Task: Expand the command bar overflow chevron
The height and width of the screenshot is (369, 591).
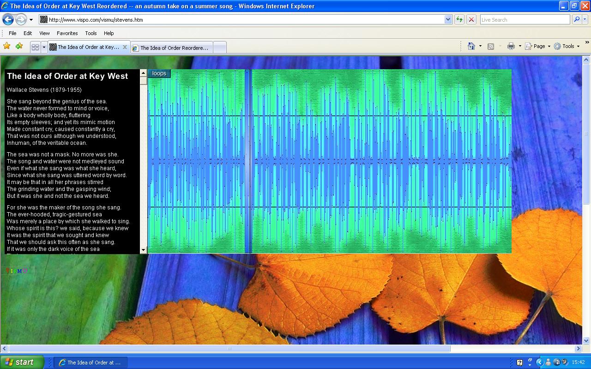Action: [x=587, y=43]
